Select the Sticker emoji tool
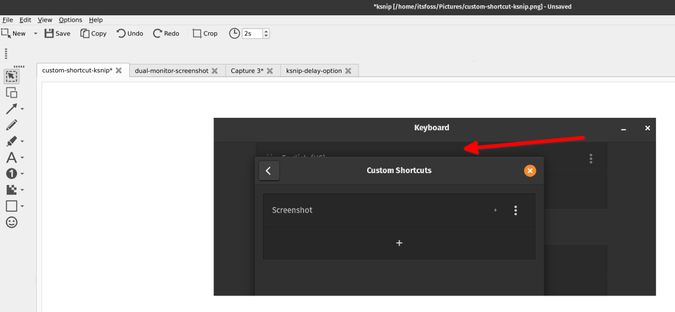 tap(11, 222)
